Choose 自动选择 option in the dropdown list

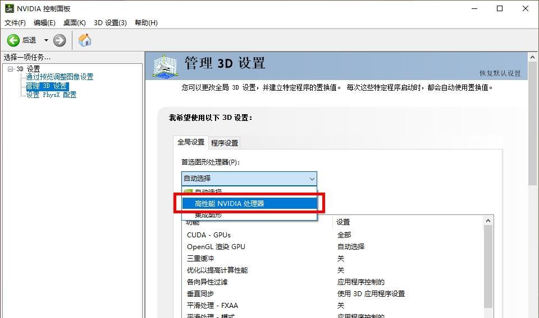(x=249, y=192)
